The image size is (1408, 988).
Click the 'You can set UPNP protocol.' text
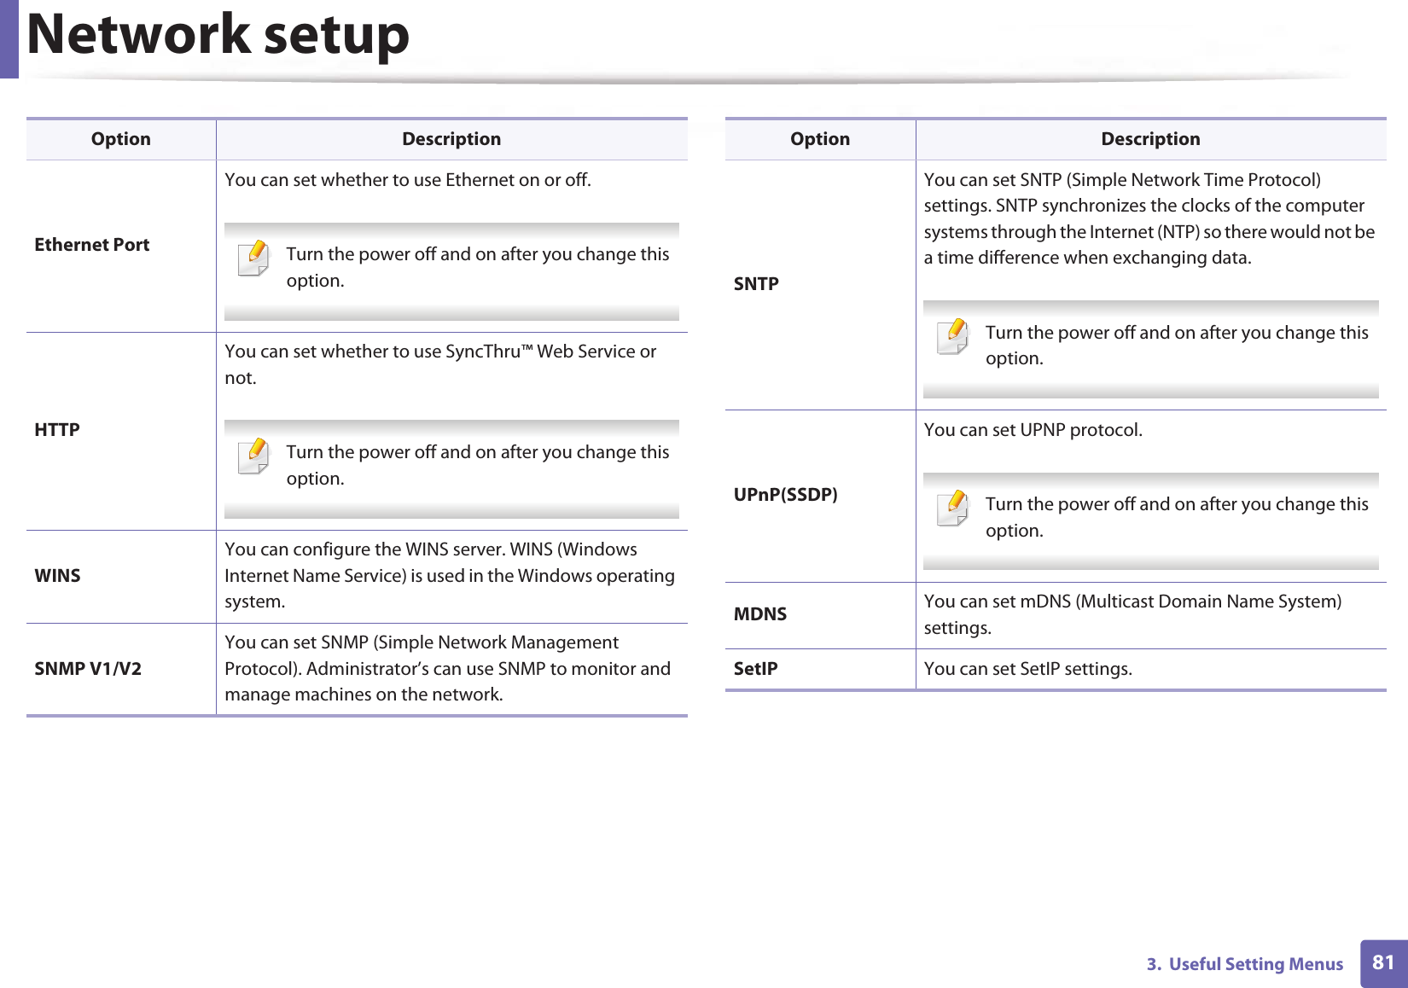pos(1033,430)
